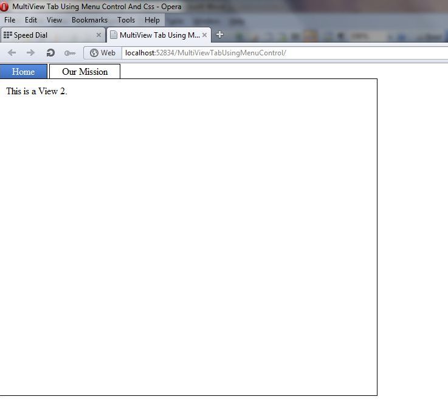Close the MultiView Tab Using M... tab

coord(205,35)
